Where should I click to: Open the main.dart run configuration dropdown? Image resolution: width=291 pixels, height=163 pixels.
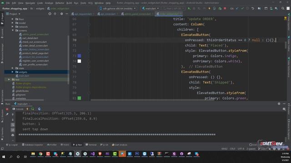(151, 9)
